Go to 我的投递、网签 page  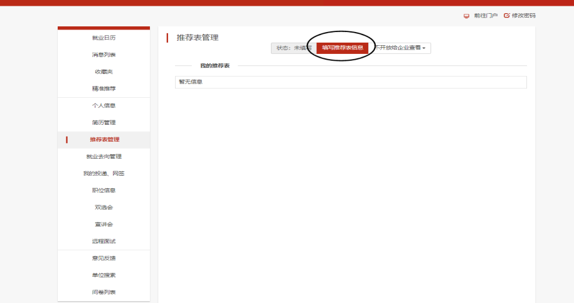pyautogui.click(x=104, y=173)
